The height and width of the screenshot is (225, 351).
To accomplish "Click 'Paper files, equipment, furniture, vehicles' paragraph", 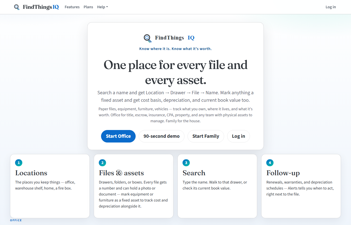I will (175, 115).
